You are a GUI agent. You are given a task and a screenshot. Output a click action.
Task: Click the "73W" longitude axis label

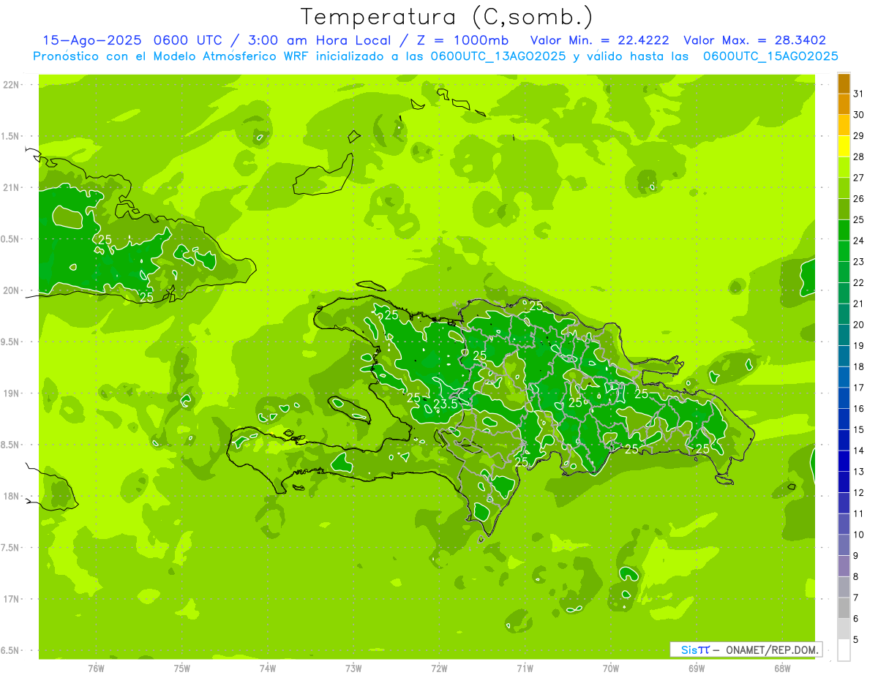click(x=353, y=668)
